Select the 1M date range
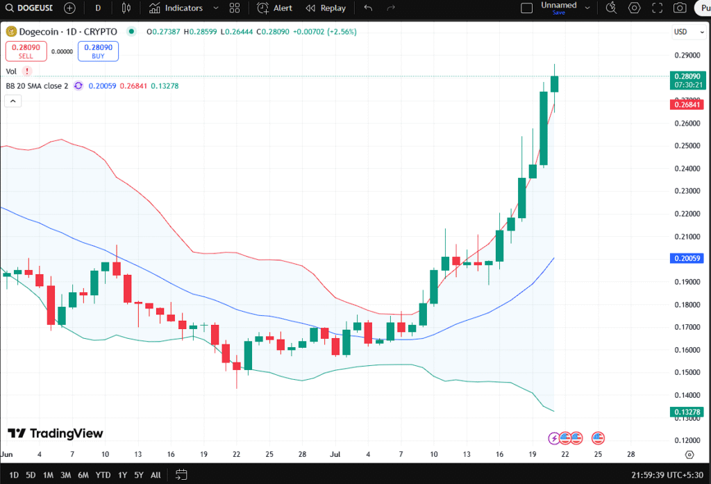This screenshot has width=711, height=484. pos(48,475)
